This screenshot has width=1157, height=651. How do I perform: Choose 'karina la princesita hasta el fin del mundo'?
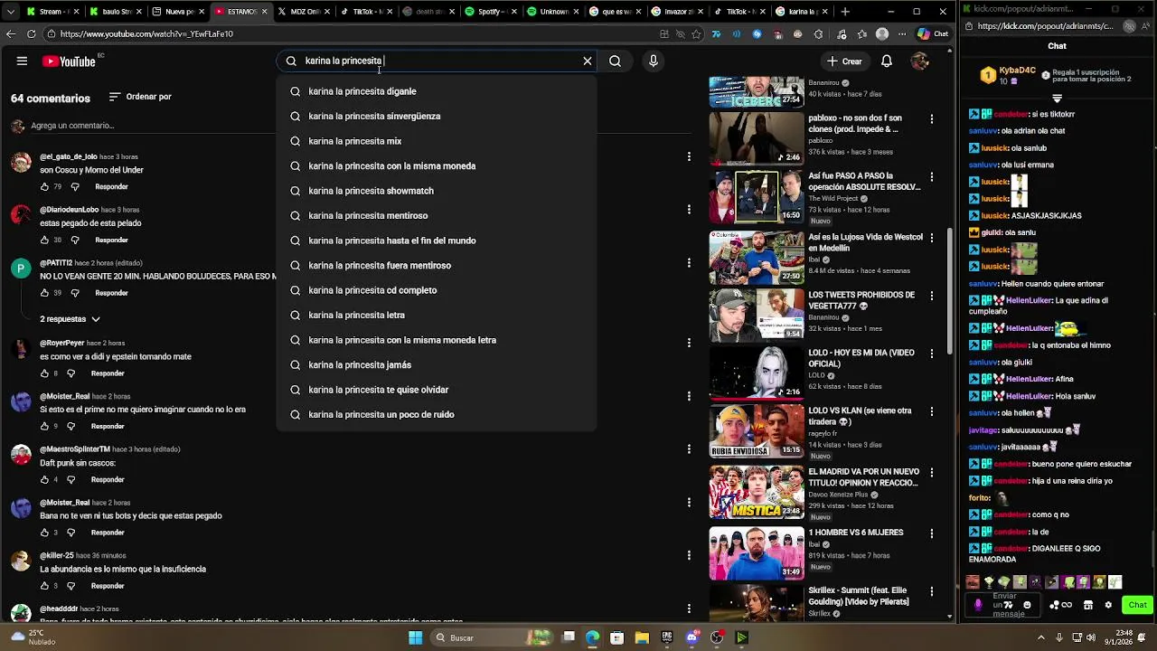click(x=437, y=241)
